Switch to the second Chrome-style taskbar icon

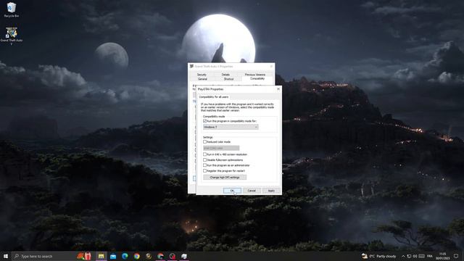pyautogui.click(x=160, y=256)
